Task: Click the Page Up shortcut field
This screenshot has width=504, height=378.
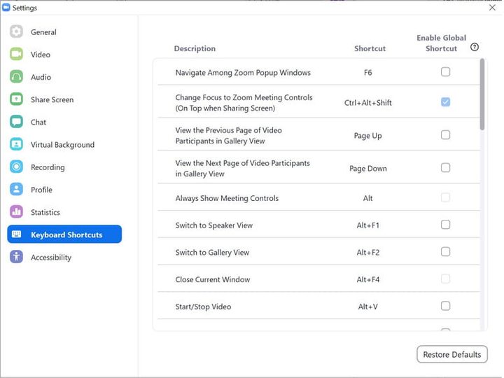Action: pos(367,136)
